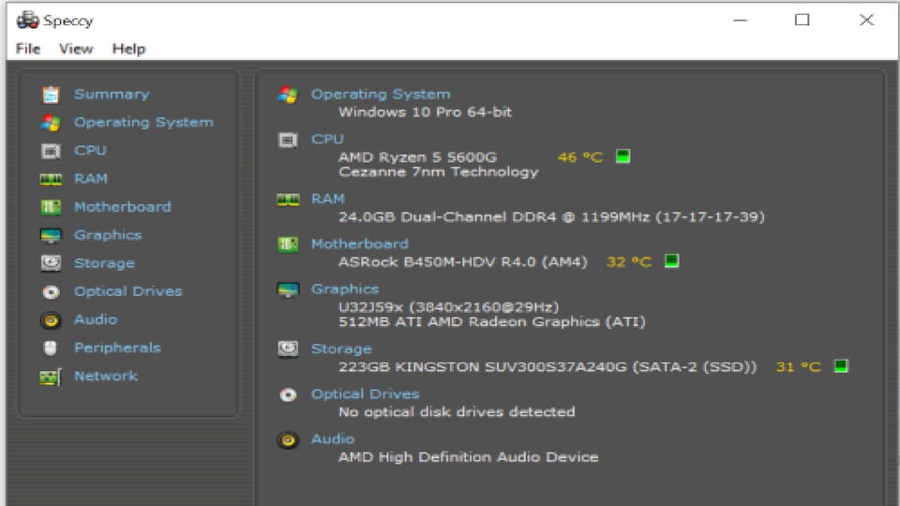Image resolution: width=900 pixels, height=506 pixels.
Task: Select Graphics in the sidebar
Action: [x=107, y=234]
